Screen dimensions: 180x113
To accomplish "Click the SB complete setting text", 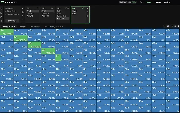I will coord(13,14).
